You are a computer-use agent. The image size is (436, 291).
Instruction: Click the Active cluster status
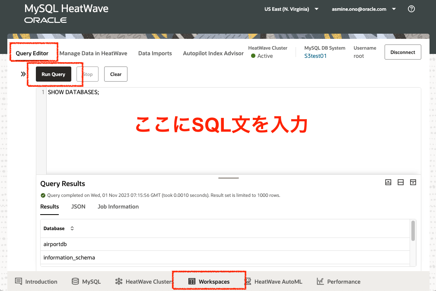tap(262, 56)
